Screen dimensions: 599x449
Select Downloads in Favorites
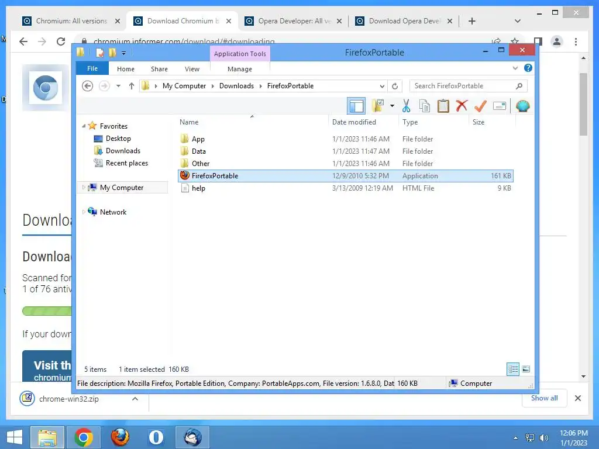[123, 151]
